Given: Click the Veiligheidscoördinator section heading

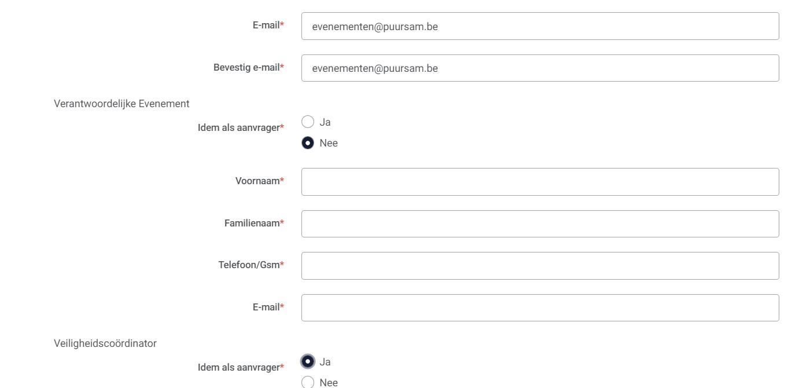Looking at the screenshot, I should [x=105, y=343].
